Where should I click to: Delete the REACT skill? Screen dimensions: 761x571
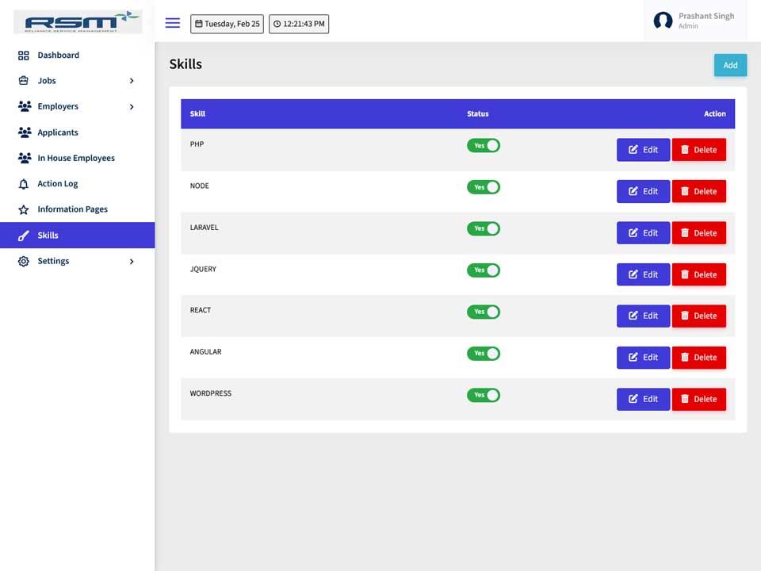tap(699, 316)
